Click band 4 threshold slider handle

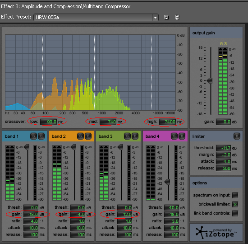pos(167,182)
